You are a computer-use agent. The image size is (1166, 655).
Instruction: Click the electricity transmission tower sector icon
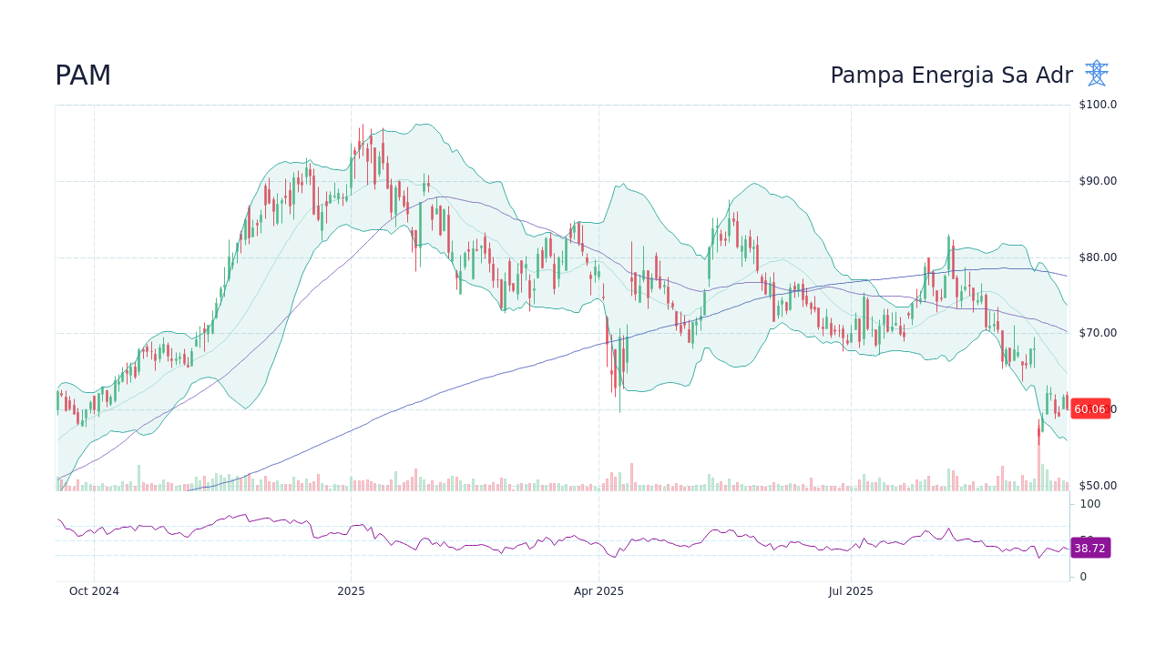(1095, 72)
